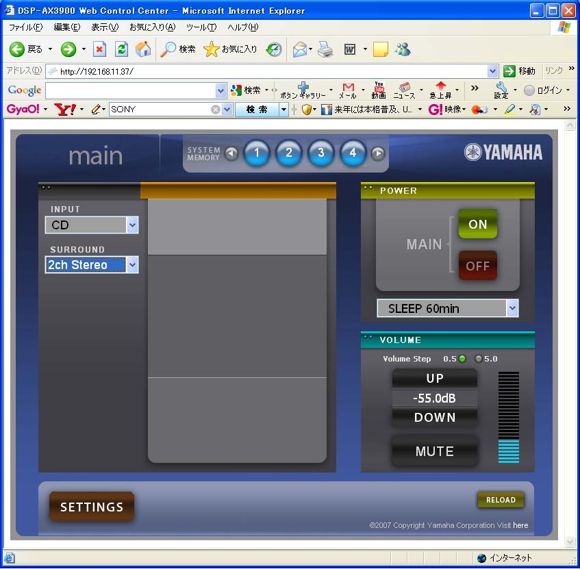Click the volume level meter bar

509,417
